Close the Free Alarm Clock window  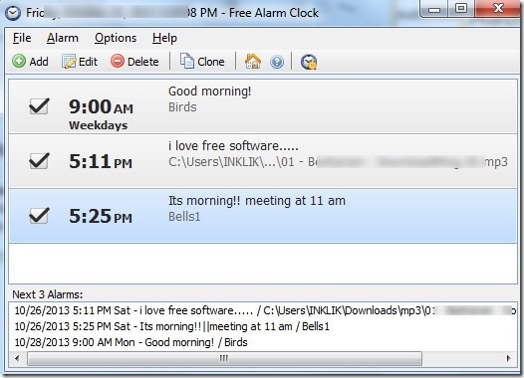coord(498,9)
